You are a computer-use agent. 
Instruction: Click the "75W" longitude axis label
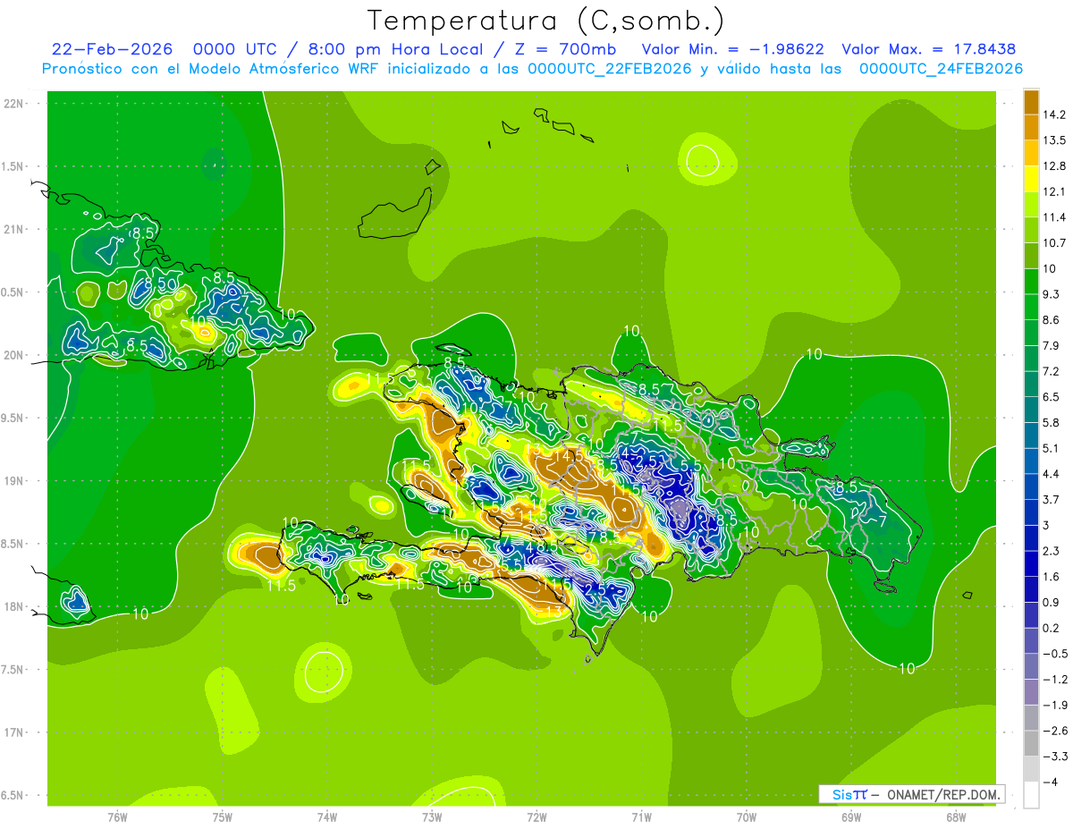point(223,816)
